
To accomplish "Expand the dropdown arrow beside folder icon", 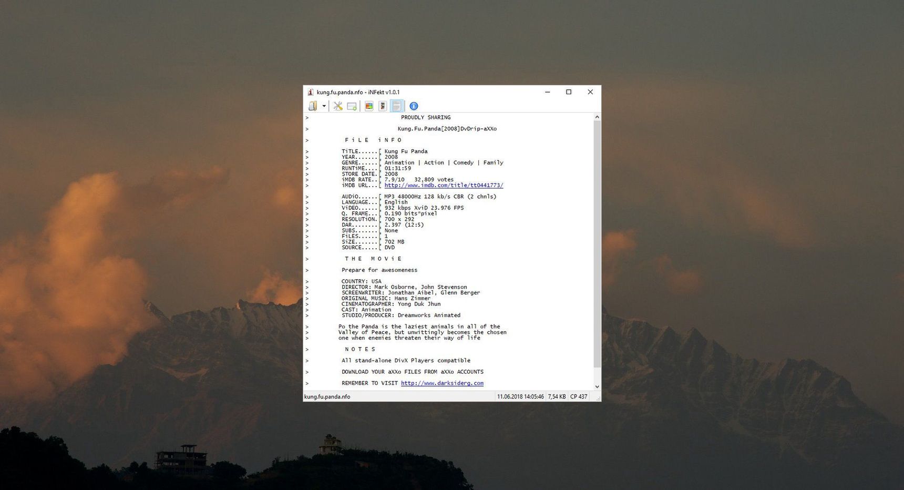I will pyautogui.click(x=324, y=106).
